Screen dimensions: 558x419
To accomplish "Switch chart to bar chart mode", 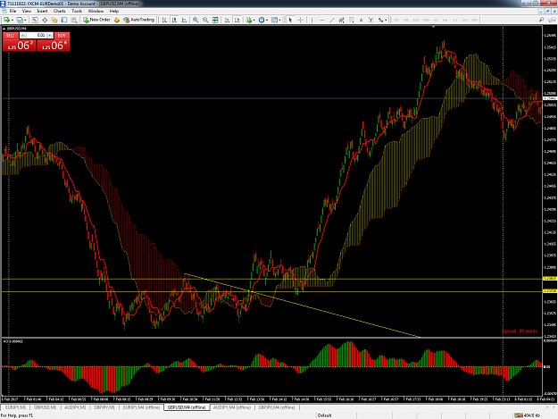I will [164, 20].
